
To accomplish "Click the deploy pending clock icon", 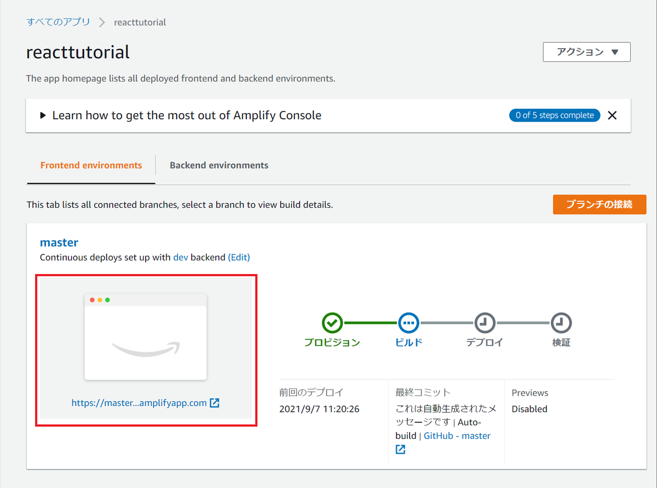I will pos(485,323).
